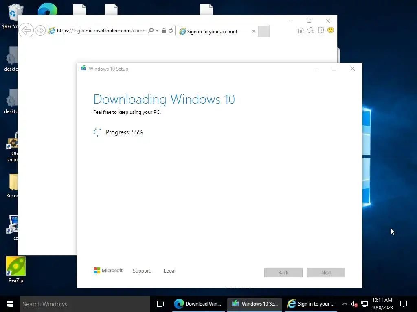Minimize the Internet Explorer window

(291, 21)
